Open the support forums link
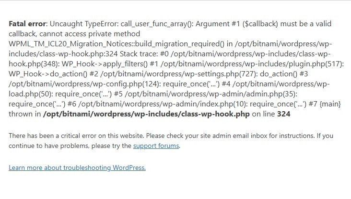 tap(156, 146)
